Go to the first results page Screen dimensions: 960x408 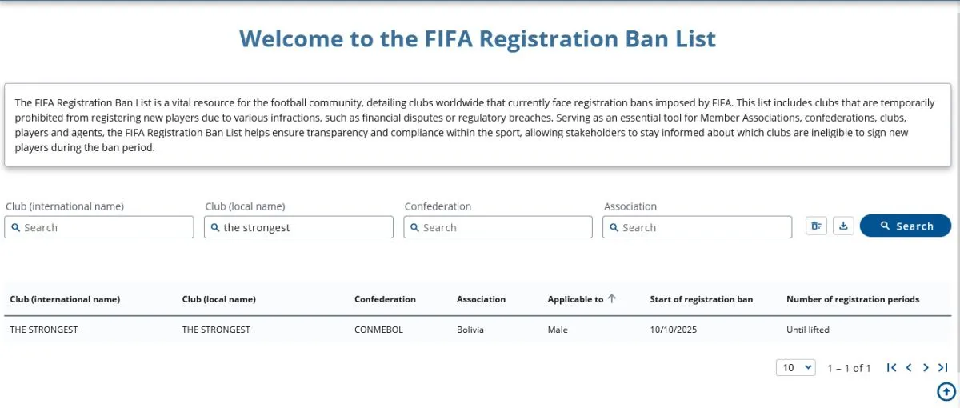click(x=891, y=368)
